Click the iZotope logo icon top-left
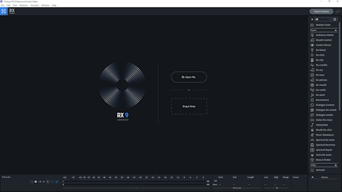This screenshot has width=342, height=192. tap(4, 12)
